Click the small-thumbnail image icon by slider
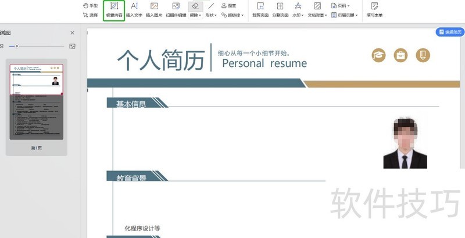The image size is (465, 238). click(x=2, y=46)
